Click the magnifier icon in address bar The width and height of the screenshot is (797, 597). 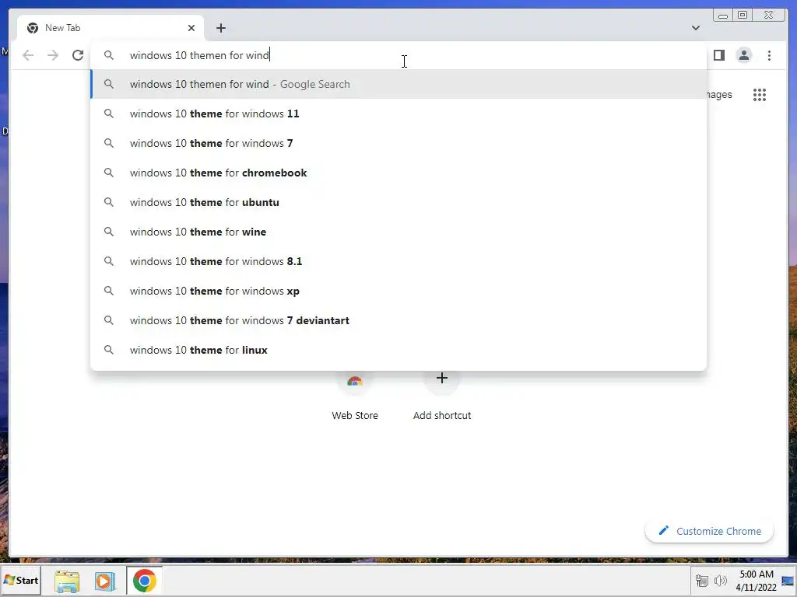[x=109, y=55]
